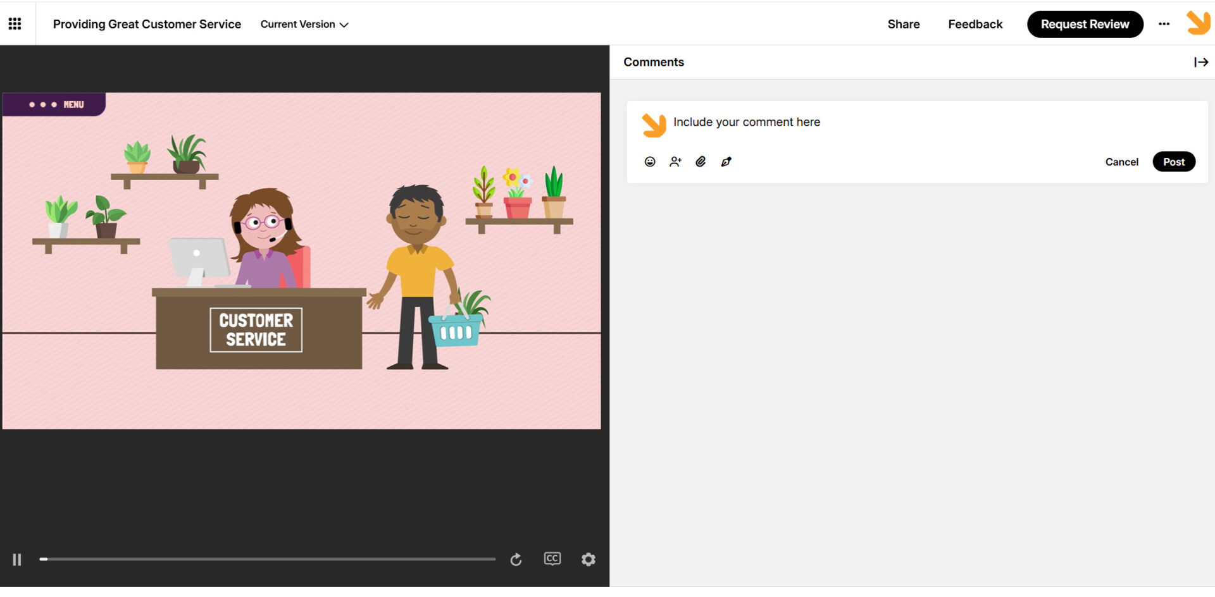Open the three-dot more options menu
Screen dimensions: 1215x597
1164,24
